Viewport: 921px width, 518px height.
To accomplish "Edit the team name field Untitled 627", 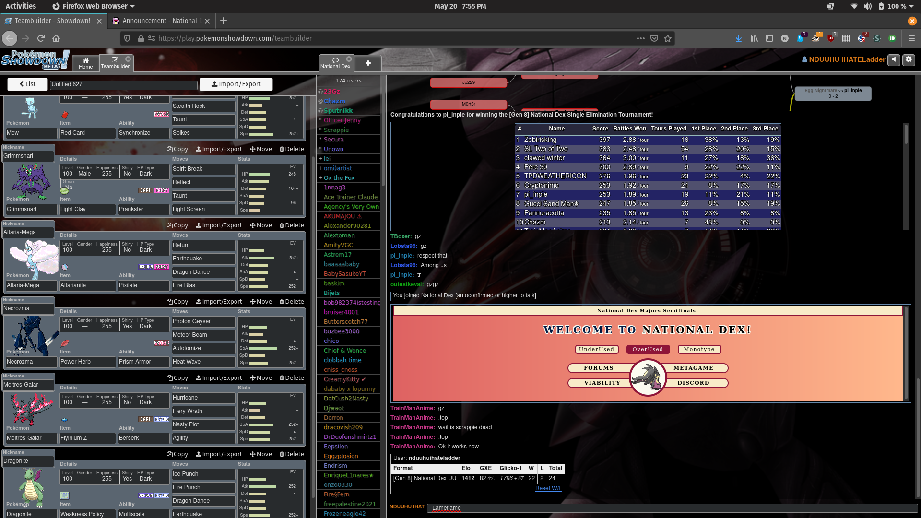I will tap(123, 84).
